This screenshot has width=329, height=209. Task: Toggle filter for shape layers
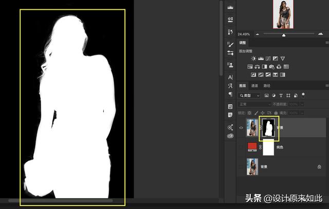(x=288, y=96)
